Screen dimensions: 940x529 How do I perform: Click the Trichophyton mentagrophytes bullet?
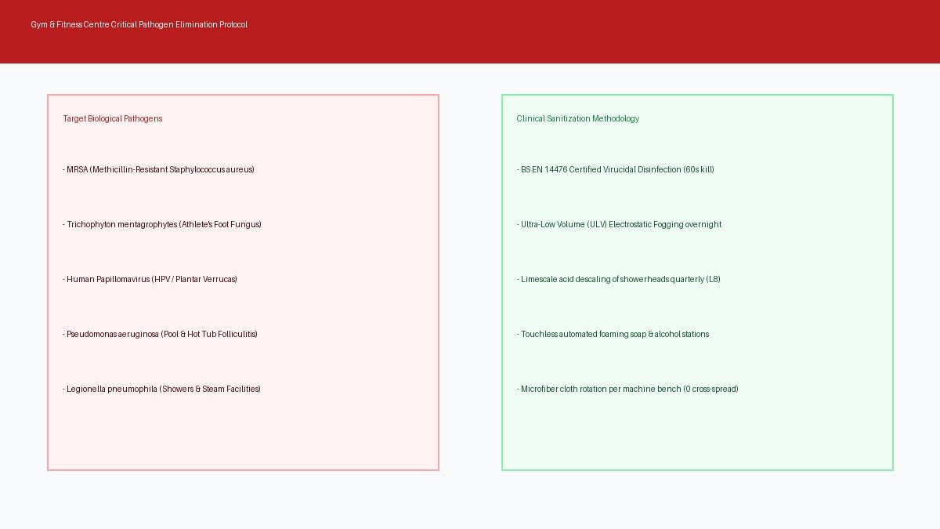point(162,224)
